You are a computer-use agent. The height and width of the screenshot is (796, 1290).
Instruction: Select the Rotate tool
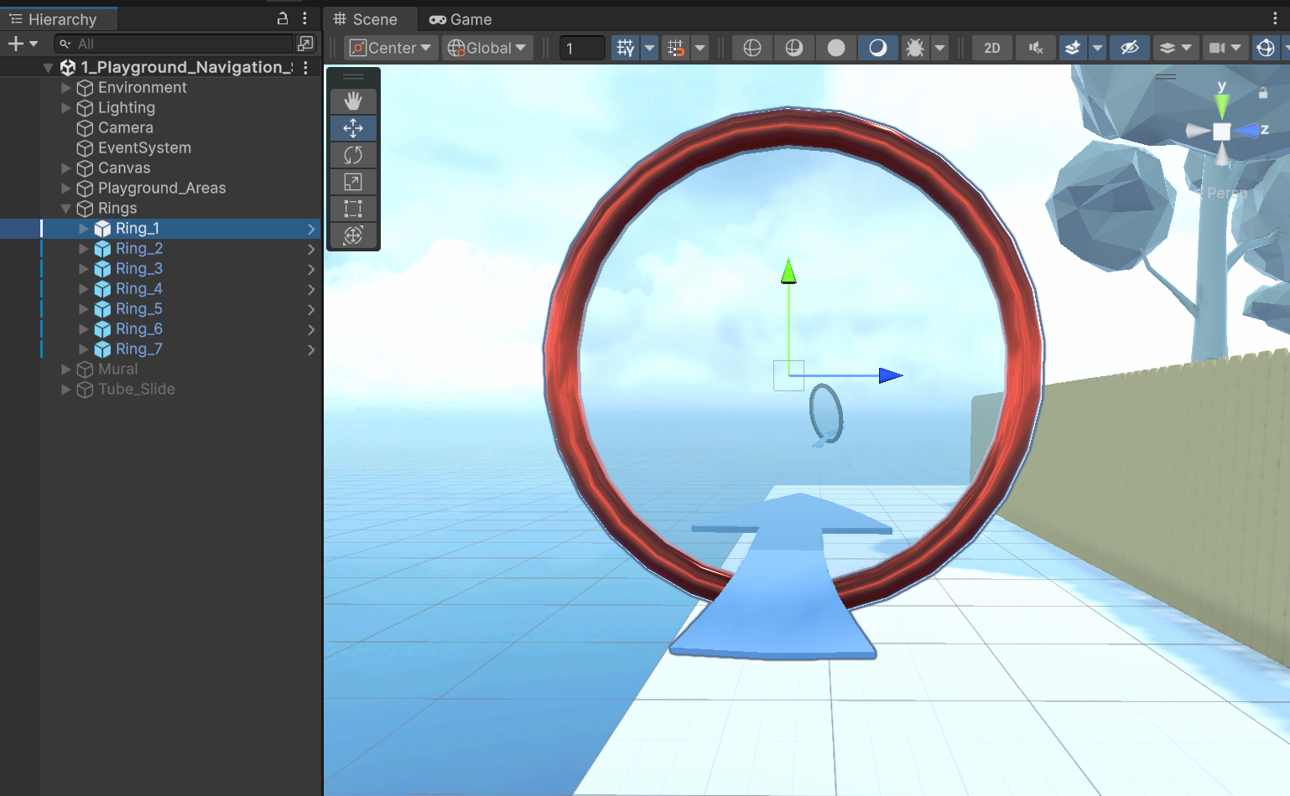(353, 155)
